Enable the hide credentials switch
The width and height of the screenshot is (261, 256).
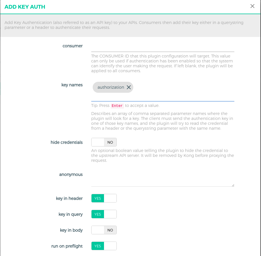tap(104, 142)
